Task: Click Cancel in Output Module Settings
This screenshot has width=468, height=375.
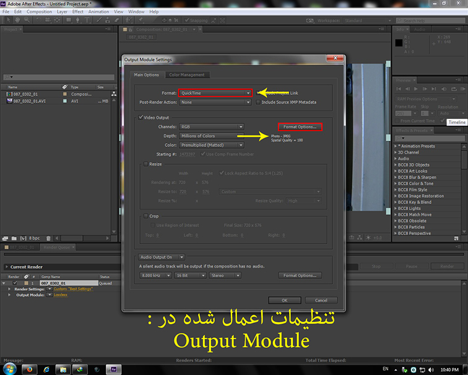Action: tap(321, 300)
